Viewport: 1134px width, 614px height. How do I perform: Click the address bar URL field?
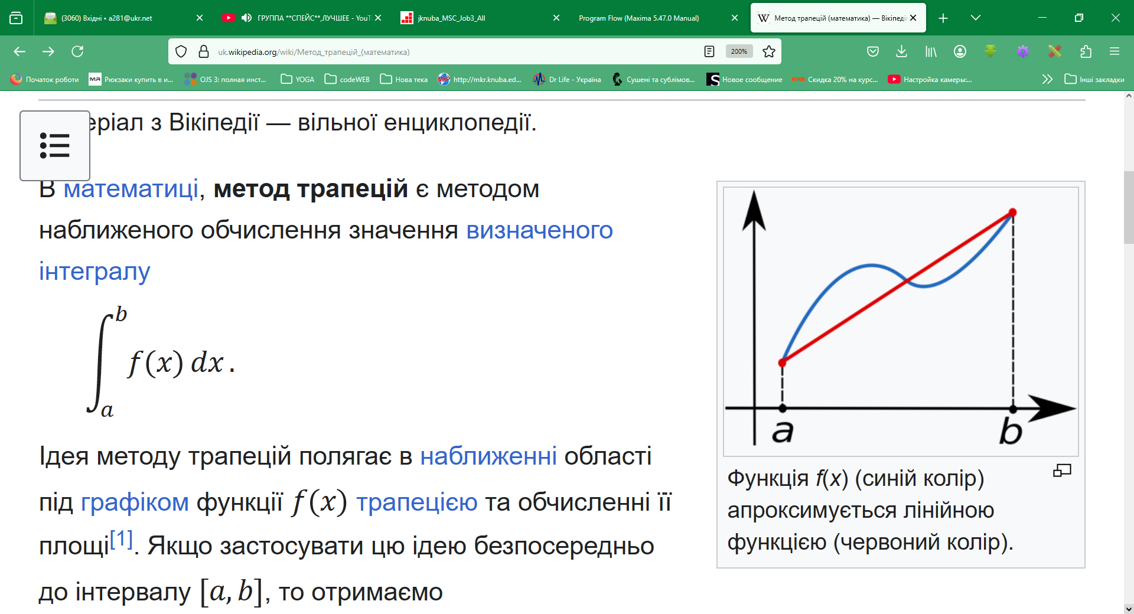[x=413, y=51]
